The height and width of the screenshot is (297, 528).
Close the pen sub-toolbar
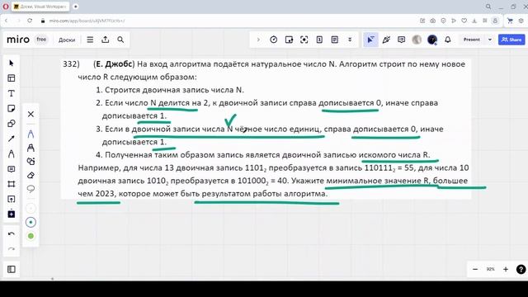click(x=31, y=114)
